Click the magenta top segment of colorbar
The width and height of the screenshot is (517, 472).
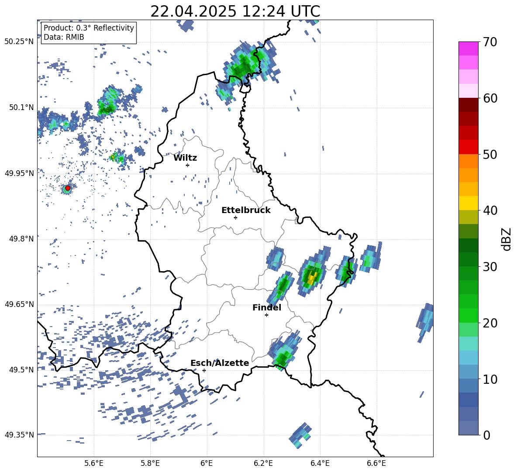pyautogui.click(x=468, y=48)
